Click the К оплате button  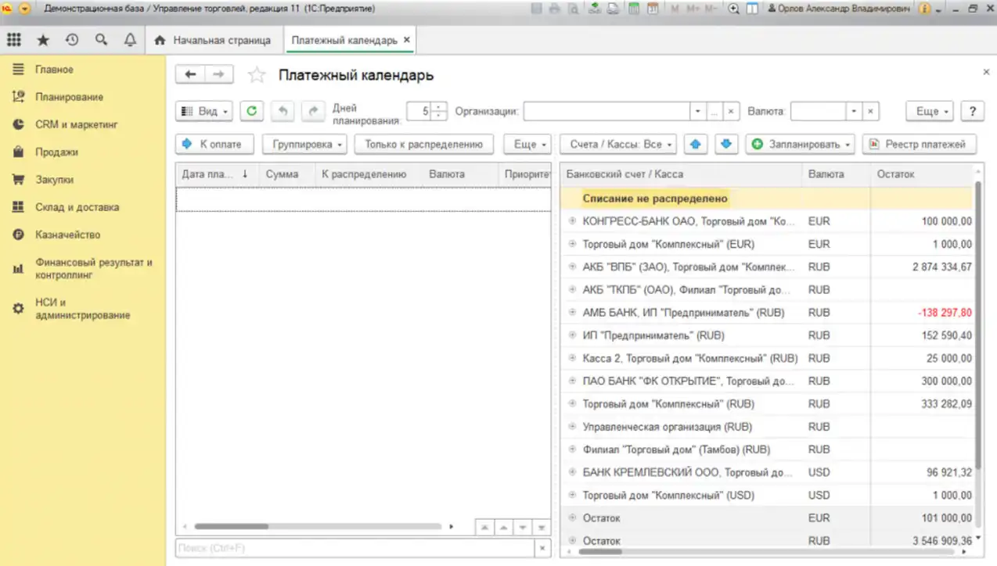(x=214, y=145)
